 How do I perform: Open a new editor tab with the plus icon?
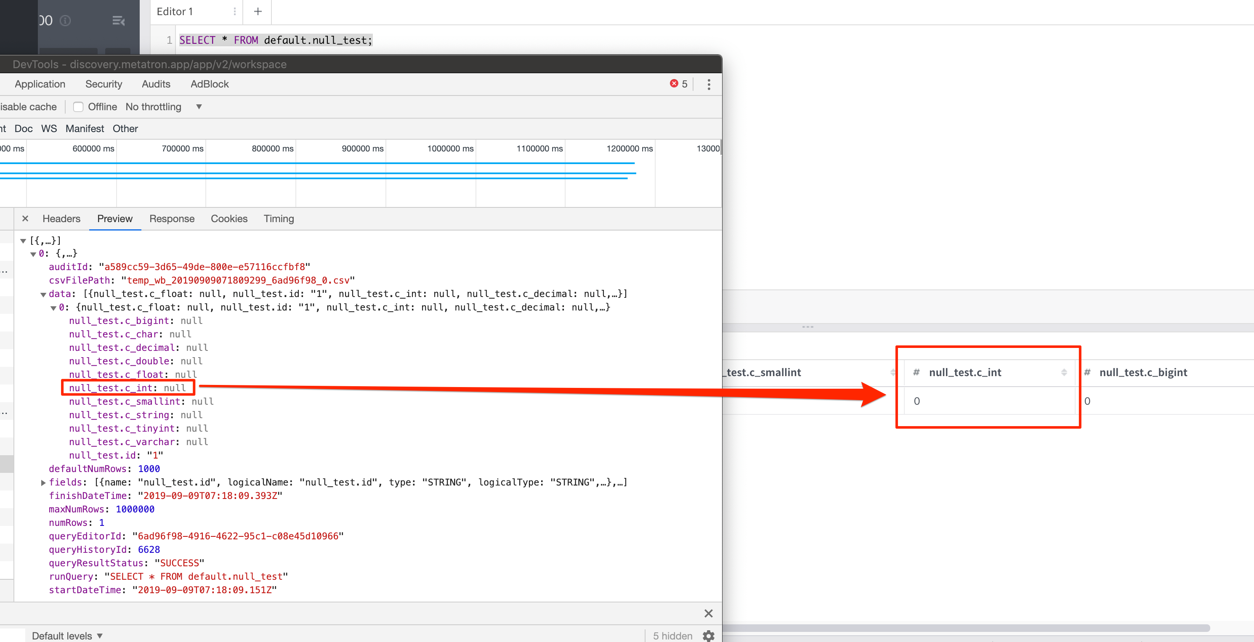[x=257, y=12]
